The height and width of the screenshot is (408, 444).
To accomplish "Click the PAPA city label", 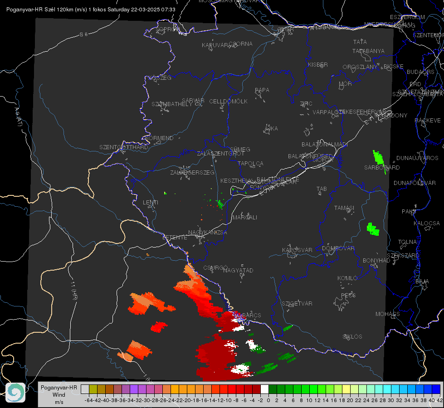I will [x=262, y=90].
